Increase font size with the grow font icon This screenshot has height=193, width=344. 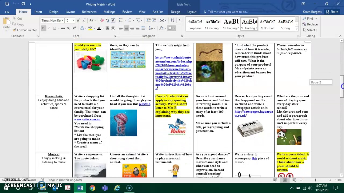[78, 20]
